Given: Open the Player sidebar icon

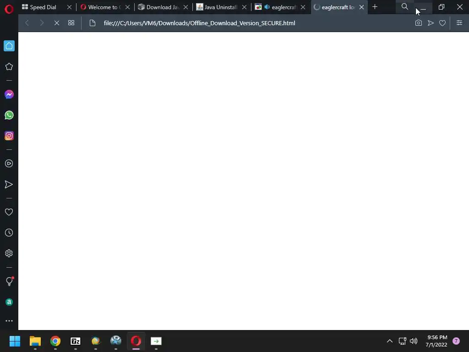Looking at the screenshot, I should (9, 164).
